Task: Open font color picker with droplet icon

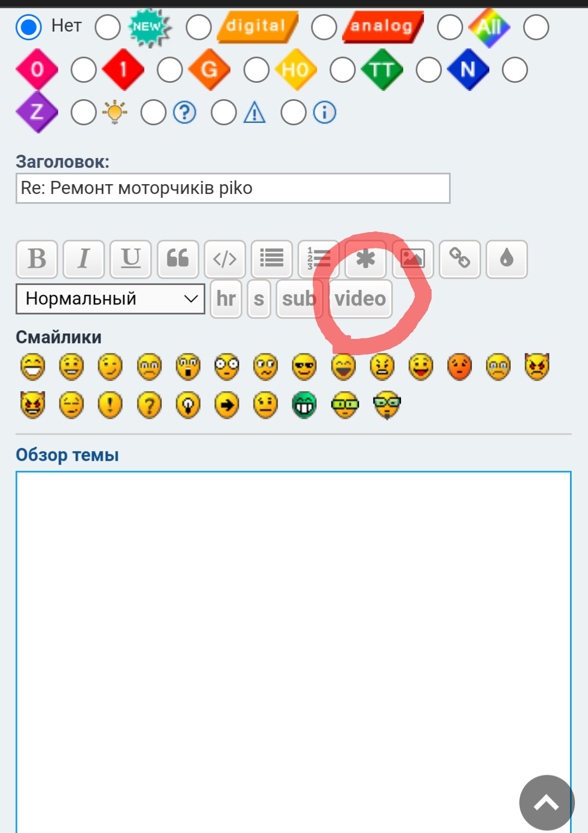Action: pos(506,259)
